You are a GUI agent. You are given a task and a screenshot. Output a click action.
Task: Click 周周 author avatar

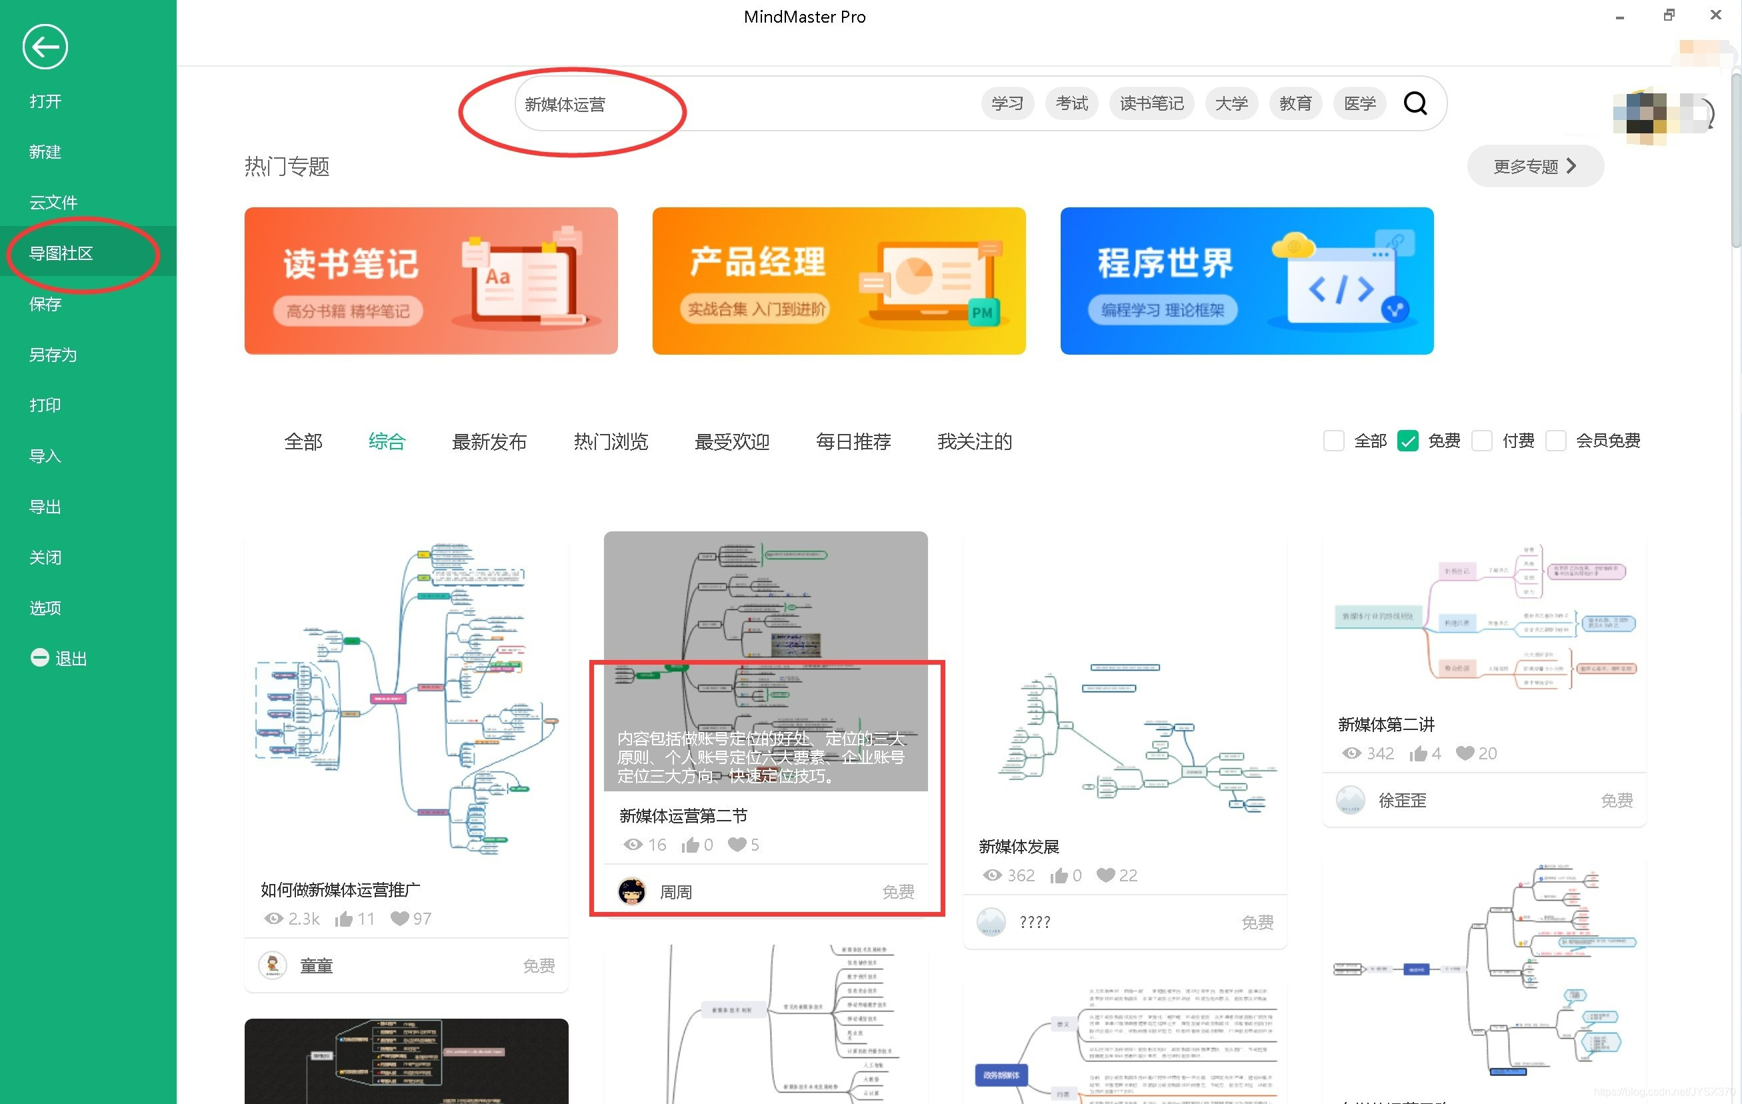[631, 891]
